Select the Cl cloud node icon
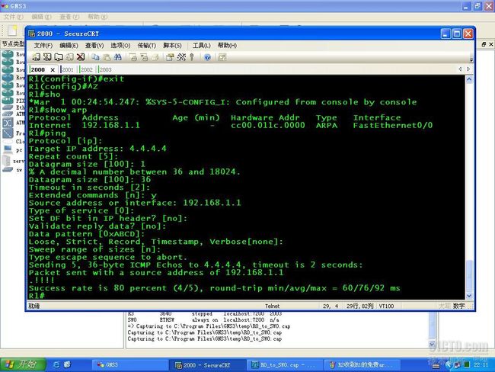Screen dimensions: 495x372 click(8, 142)
